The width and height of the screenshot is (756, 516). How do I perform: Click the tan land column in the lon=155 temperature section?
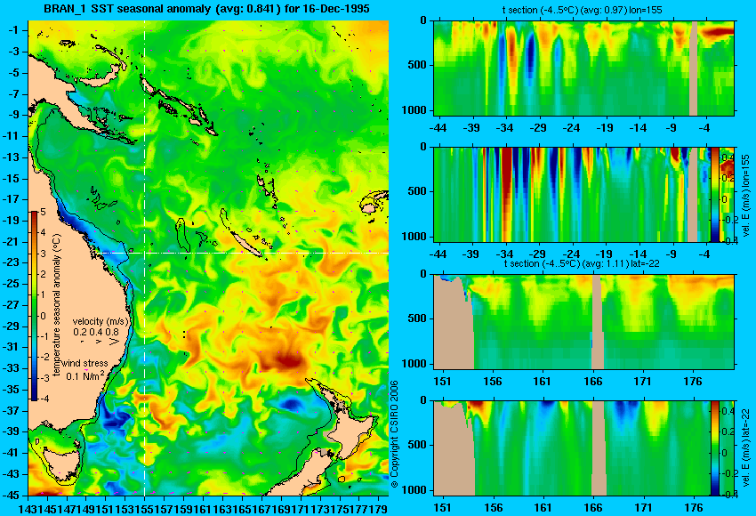click(694, 68)
